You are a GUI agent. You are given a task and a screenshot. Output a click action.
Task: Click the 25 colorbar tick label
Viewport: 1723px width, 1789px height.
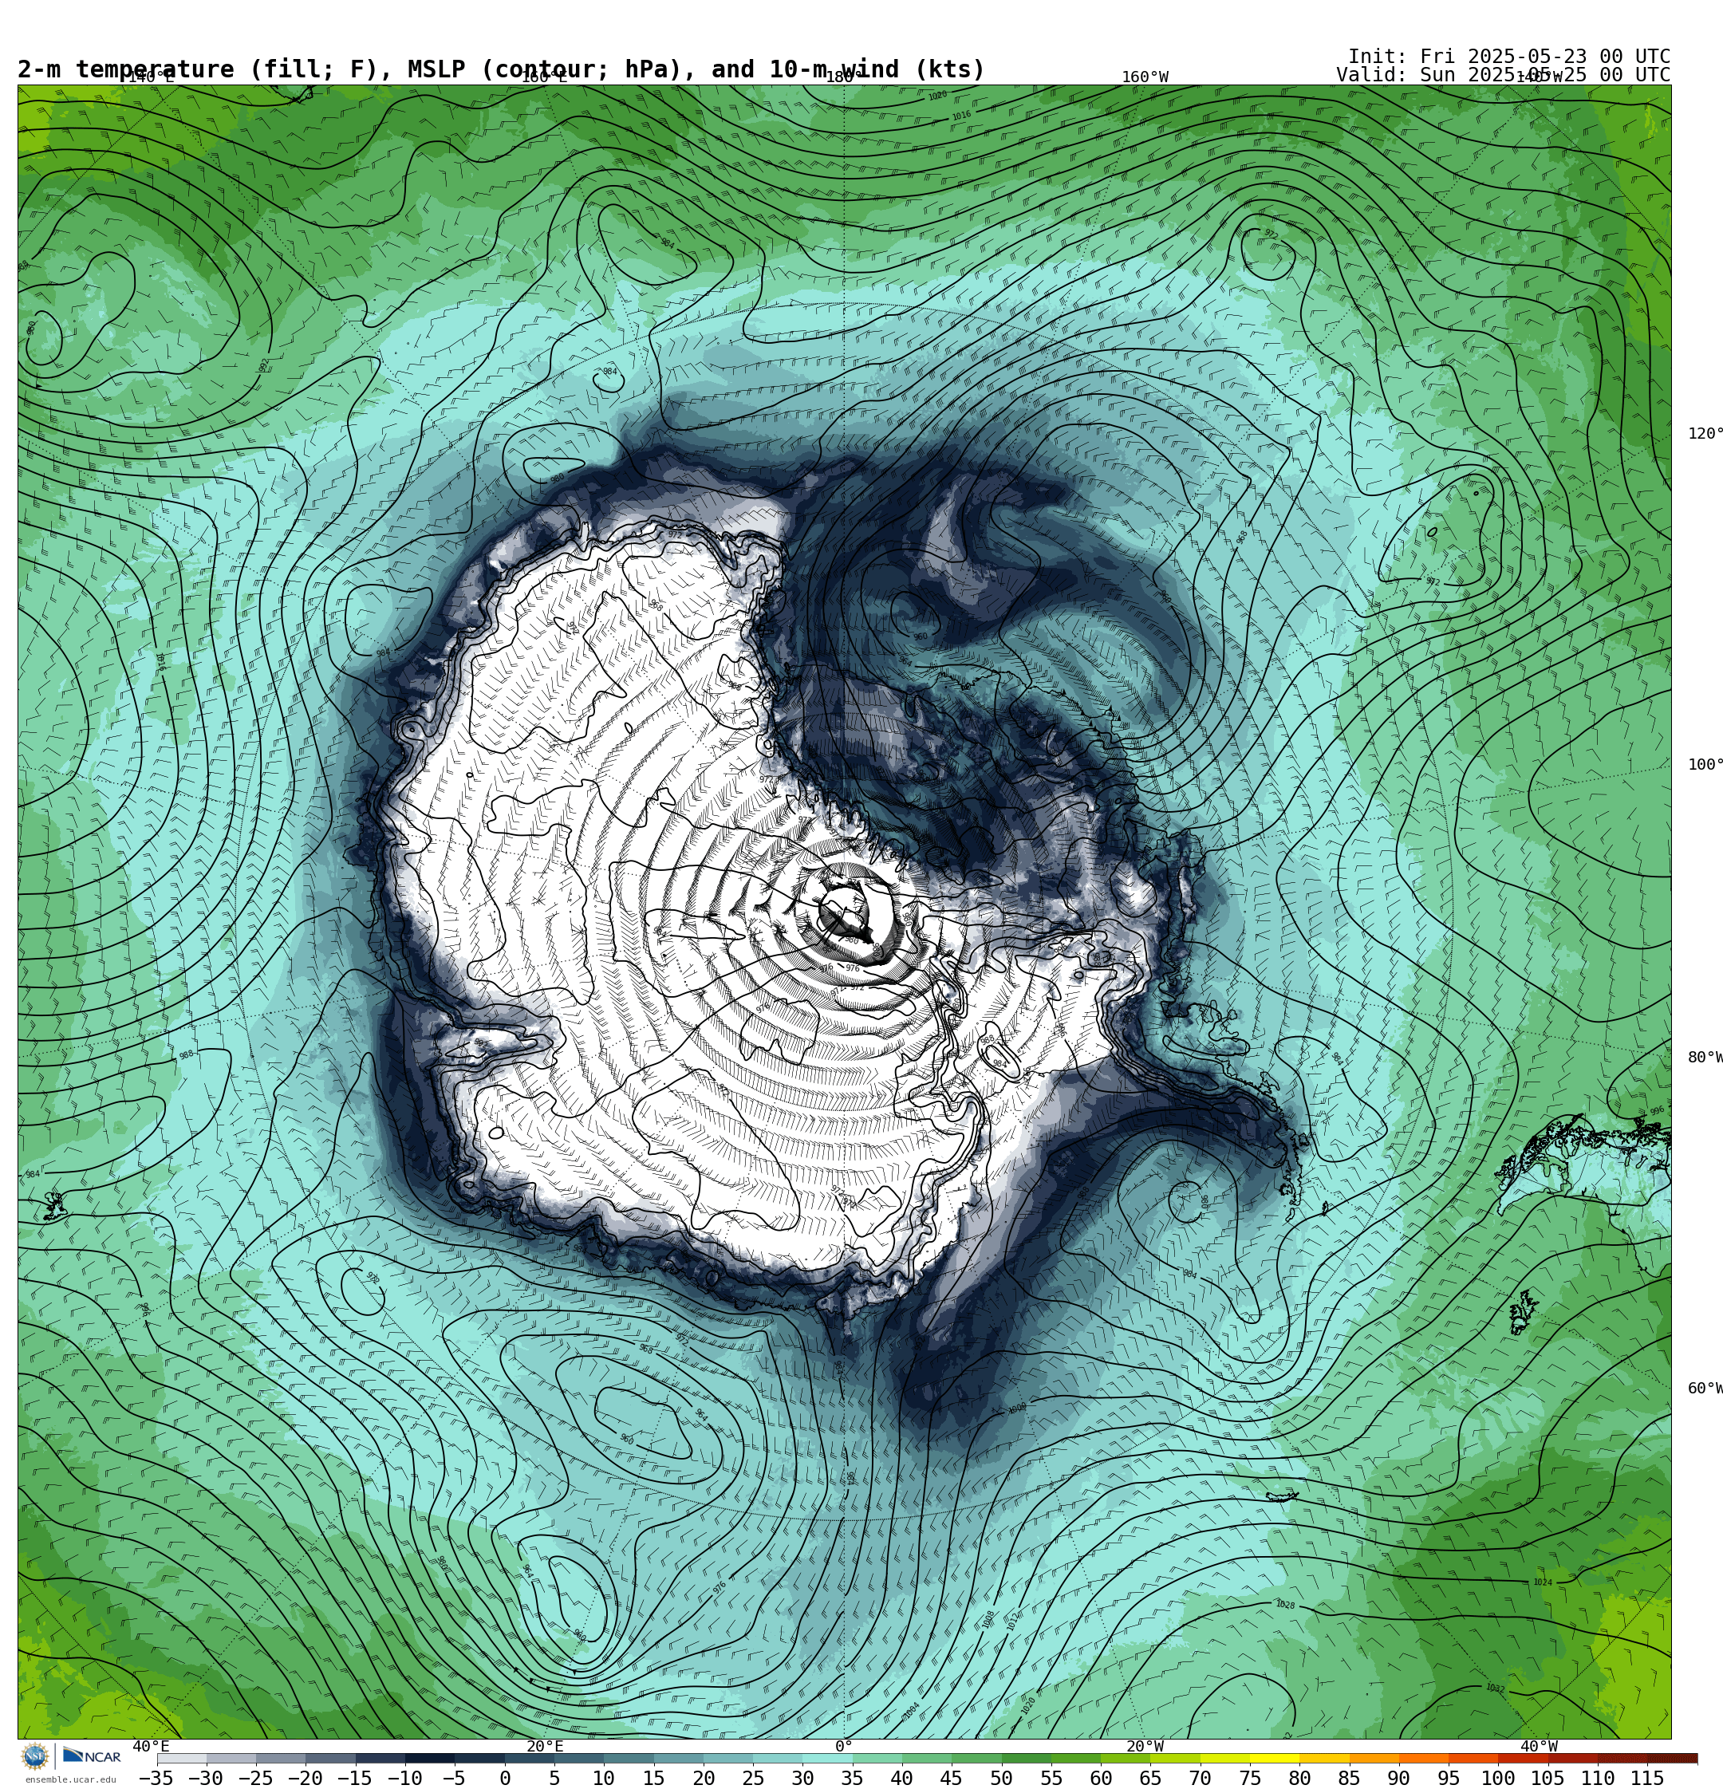(753, 1778)
